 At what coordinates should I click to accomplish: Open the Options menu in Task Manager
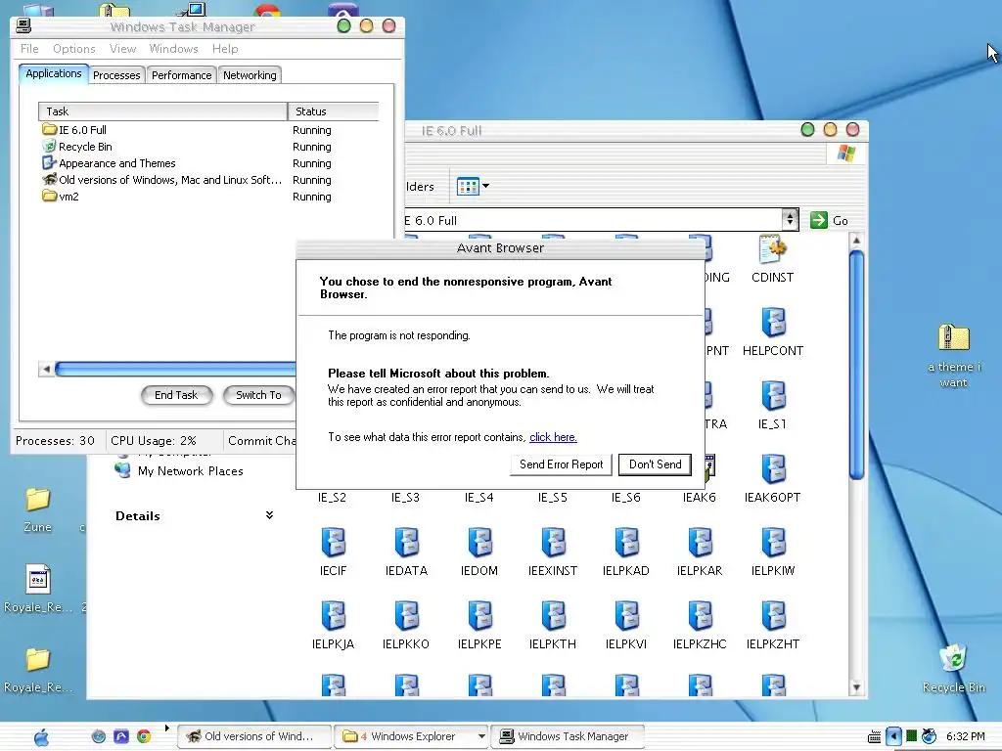tap(74, 49)
